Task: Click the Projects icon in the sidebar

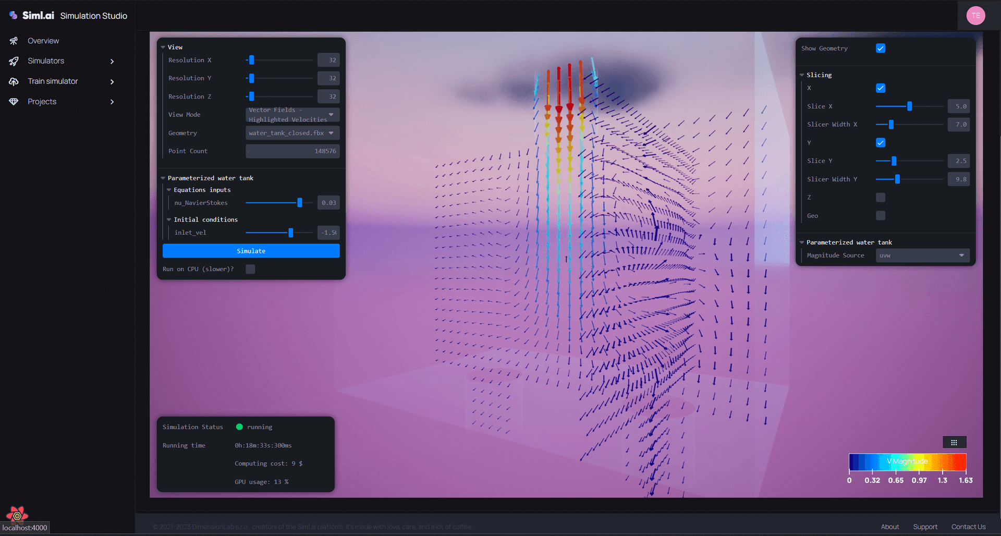Action: (14, 101)
